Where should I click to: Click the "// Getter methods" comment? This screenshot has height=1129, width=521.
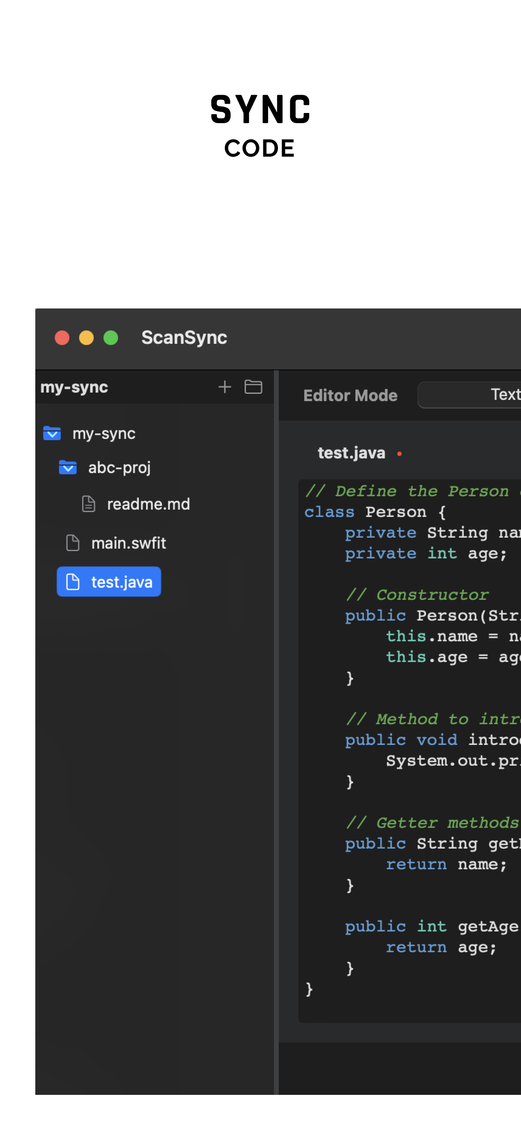pos(432,822)
